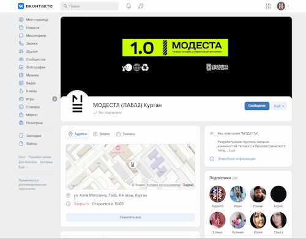Switch to the Товары tab

tap(126, 134)
